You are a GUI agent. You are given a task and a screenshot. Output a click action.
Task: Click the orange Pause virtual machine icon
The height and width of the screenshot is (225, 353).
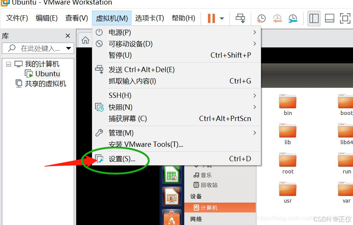click(x=211, y=18)
